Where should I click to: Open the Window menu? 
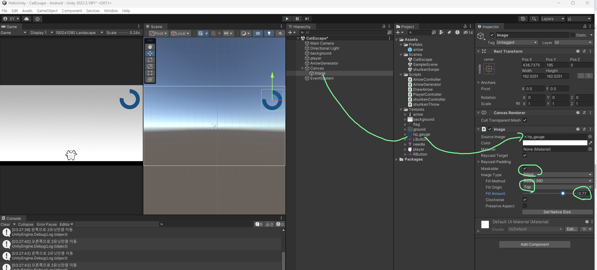point(111,11)
